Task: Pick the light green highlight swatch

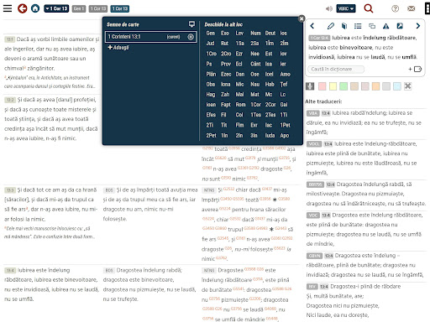Action: 343,86
